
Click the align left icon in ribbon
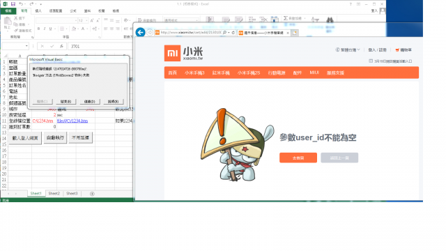(106, 29)
